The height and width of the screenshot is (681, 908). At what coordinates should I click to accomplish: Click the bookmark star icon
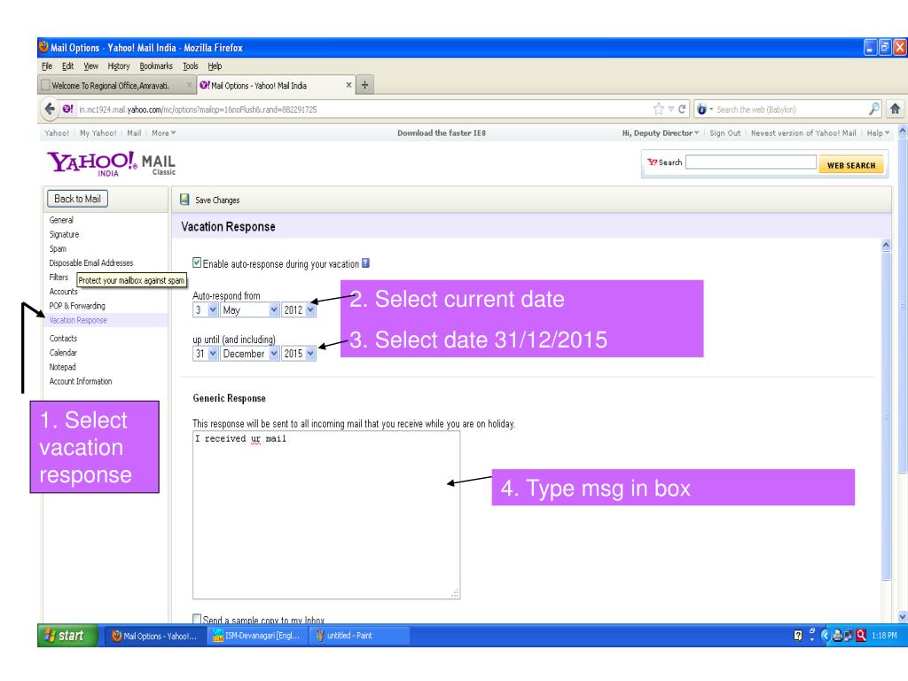(x=659, y=109)
